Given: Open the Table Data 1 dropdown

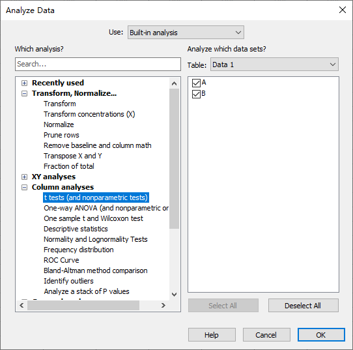Looking at the screenshot, I should coord(274,65).
